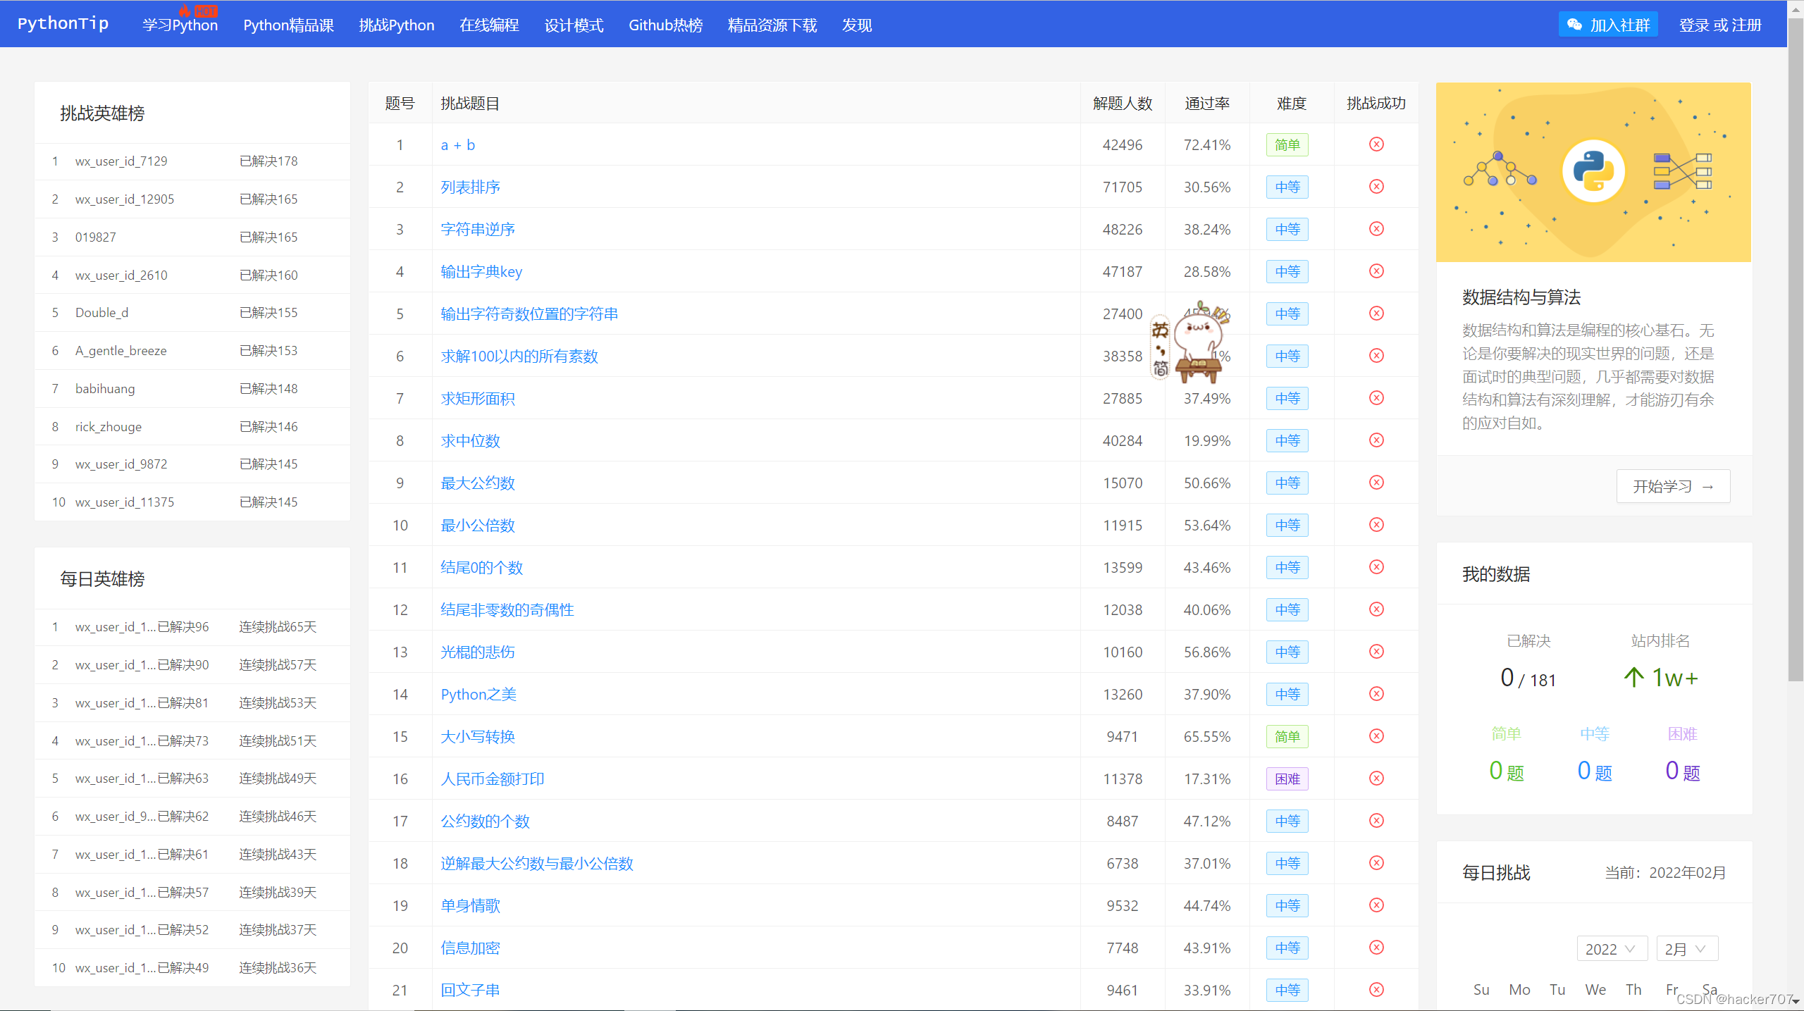Open the 字符串逆序 challenge
The height and width of the screenshot is (1011, 1804).
coord(478,229)
